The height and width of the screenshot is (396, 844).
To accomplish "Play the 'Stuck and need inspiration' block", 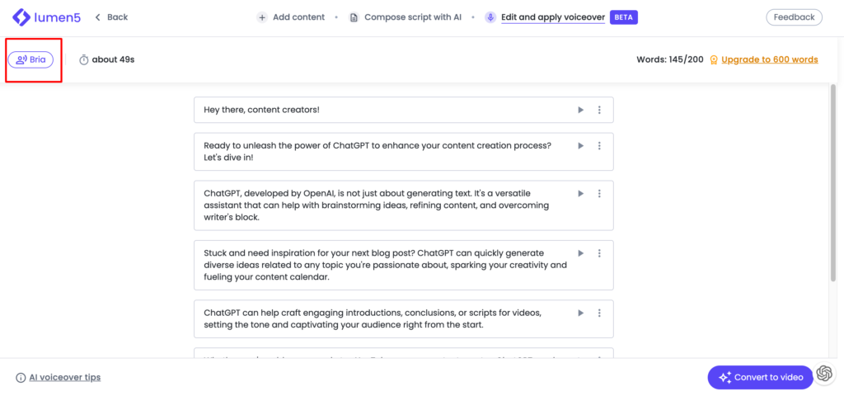I will (580, 253).
